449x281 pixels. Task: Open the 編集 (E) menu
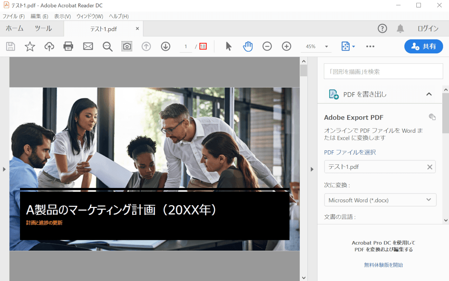pos(39,16)
